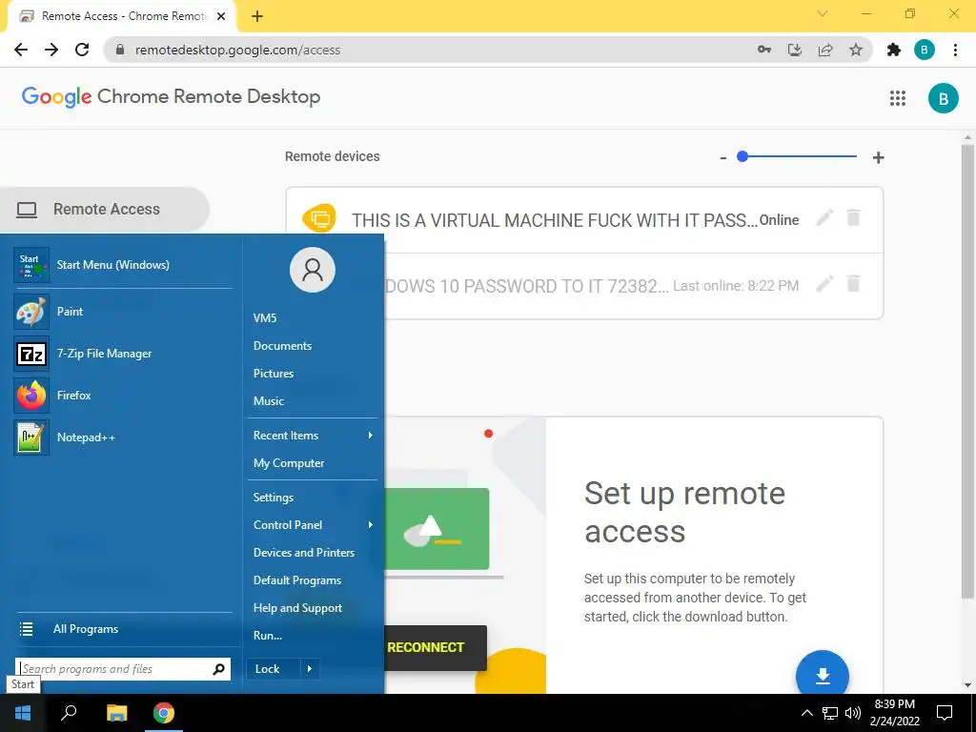Open a new Chrome tab
Image resolution: width=976 pixels, height=732 pixels.
257,16
